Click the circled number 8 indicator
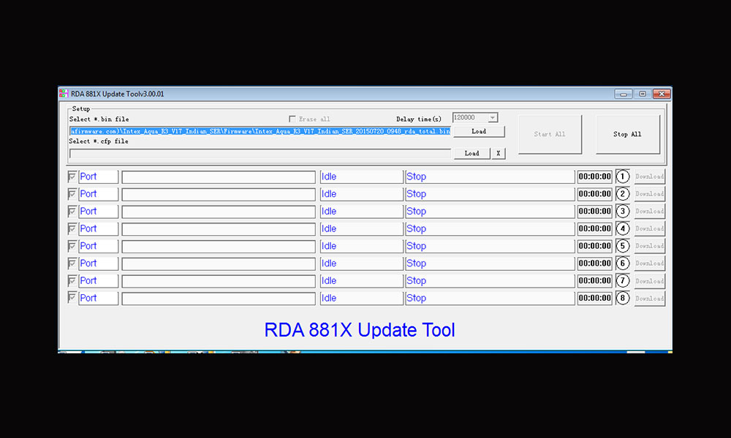Viewport: 731px width, 438px height. [622, 298]
